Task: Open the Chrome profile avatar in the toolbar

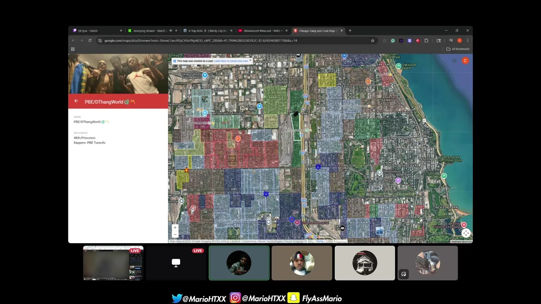Action: [x=459, y=41]
